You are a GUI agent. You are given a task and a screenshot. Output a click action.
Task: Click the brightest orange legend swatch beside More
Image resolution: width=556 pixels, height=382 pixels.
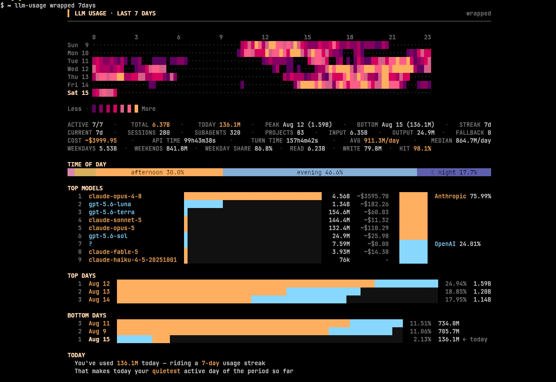[x=136, y=109]
